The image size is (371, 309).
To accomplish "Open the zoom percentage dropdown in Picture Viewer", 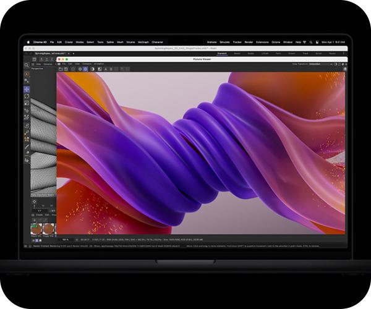I will [x=65, y=239].
